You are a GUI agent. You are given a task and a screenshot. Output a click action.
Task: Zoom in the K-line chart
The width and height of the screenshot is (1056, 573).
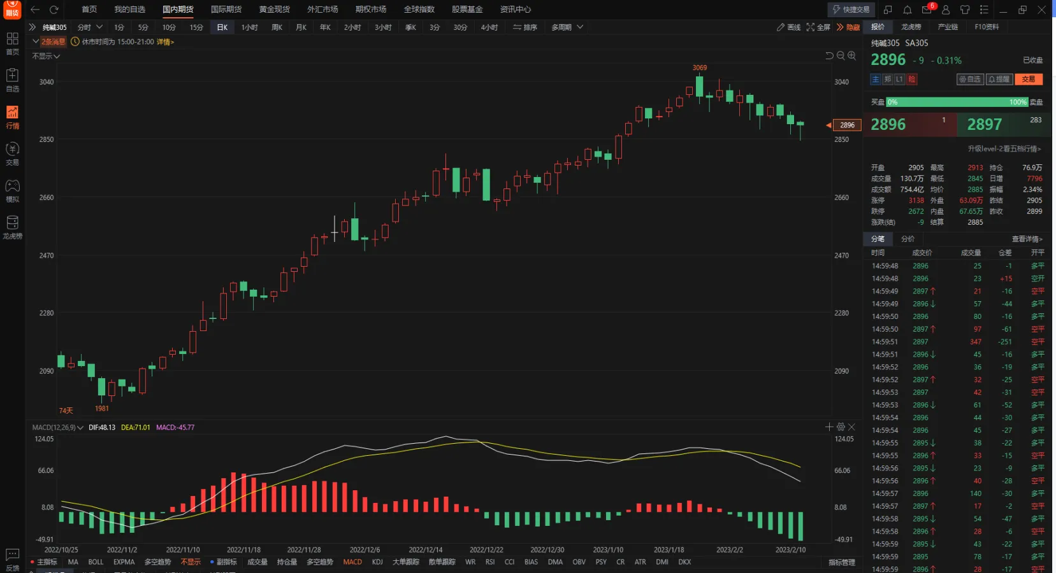851,55
